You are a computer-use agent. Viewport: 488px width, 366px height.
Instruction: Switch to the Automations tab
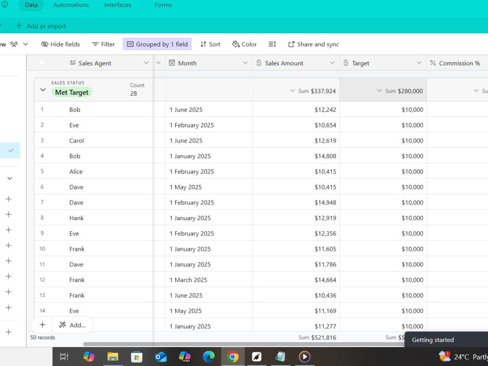coord(71,5)
